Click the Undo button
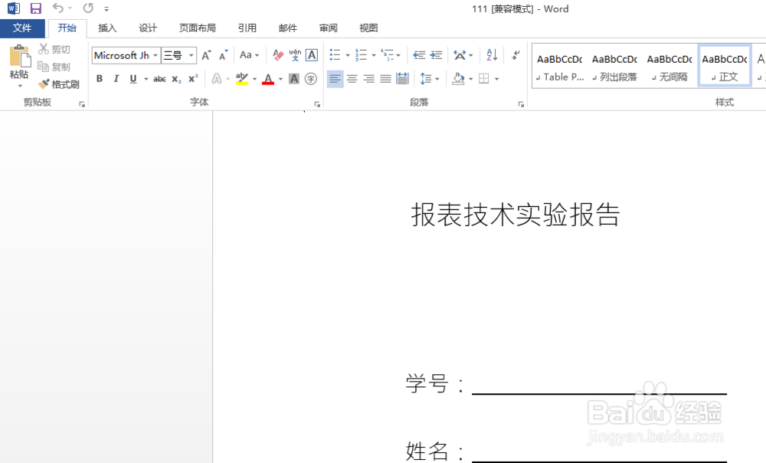Viewport: 766px width, 463px height. coord(59,8)
